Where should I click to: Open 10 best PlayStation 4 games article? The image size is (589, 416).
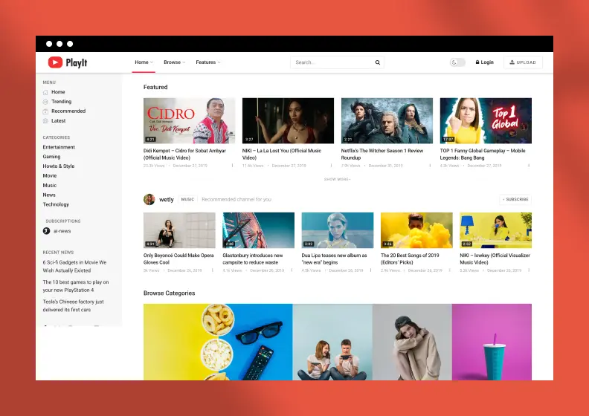click(x=76, y=286)
